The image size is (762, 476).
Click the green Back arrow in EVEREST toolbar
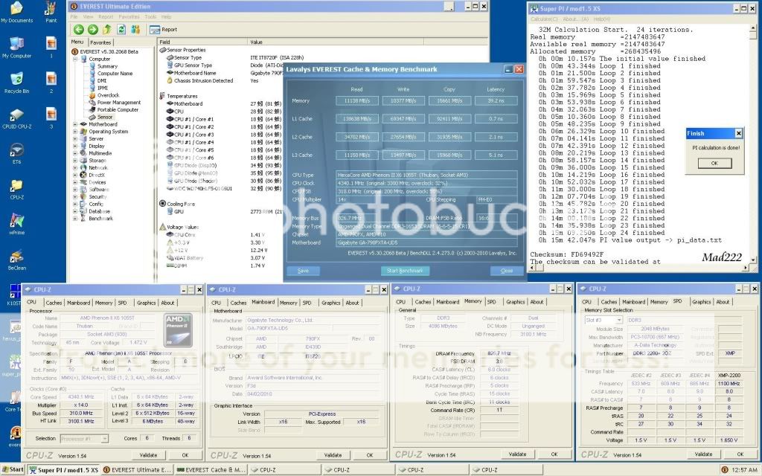pyautogui.click(x=78, y=30)
